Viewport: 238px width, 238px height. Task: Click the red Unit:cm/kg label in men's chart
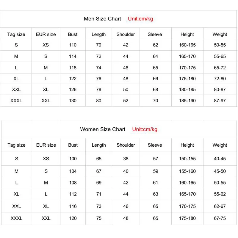[x=140, y=19]
